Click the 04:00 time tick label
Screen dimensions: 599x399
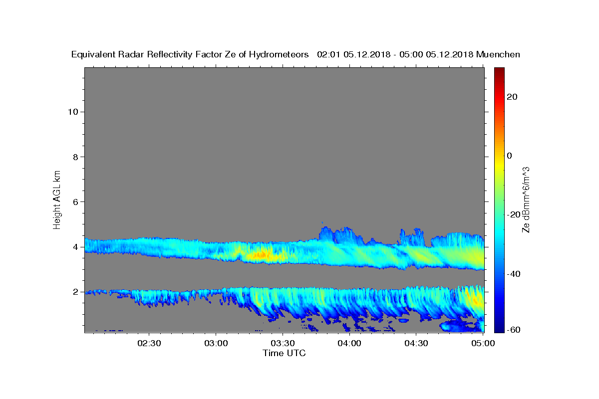click(x=349, y=344)
